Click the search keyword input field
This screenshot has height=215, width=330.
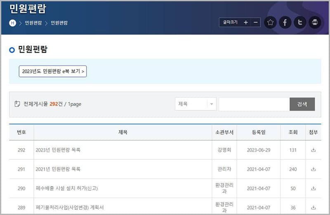[x=254, y=104]
